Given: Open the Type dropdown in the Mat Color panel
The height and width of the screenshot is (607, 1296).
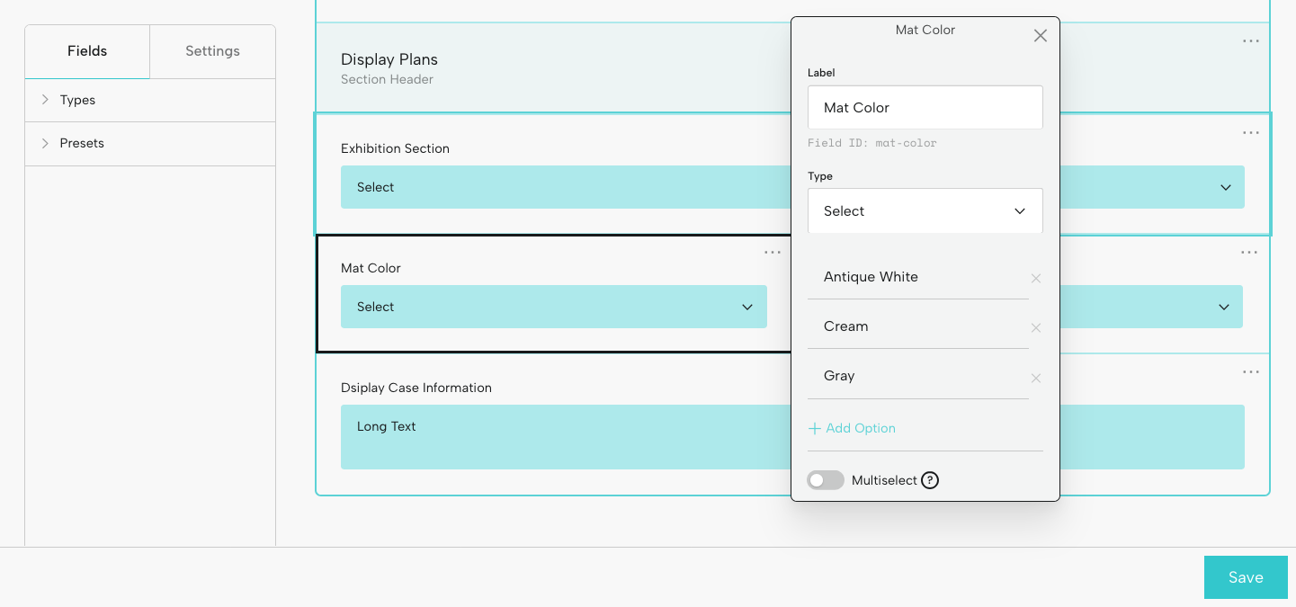Looking at the screenshot, I should coord(925,210).
